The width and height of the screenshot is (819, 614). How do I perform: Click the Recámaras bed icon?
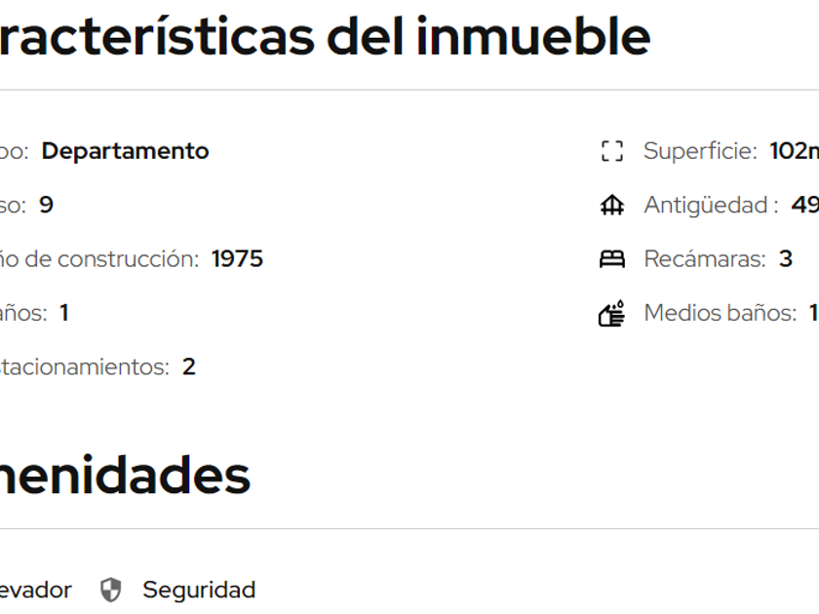tap(611, 259)
